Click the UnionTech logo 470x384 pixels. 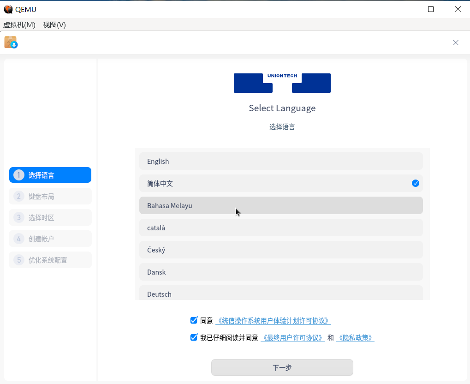click(x=282, y=83)
